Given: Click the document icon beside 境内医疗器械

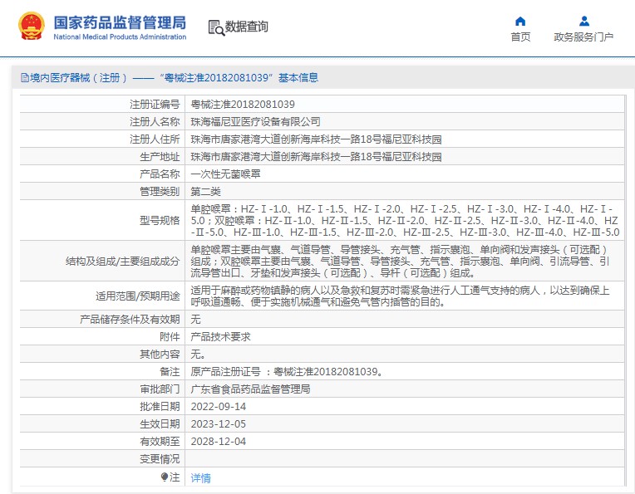Looking at the screenshot, I should [22, 78].
